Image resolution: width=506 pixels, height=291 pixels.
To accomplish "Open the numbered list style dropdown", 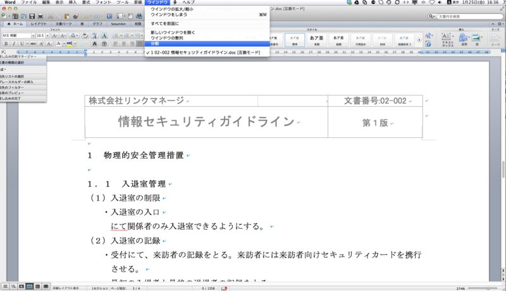I will 132,35.
